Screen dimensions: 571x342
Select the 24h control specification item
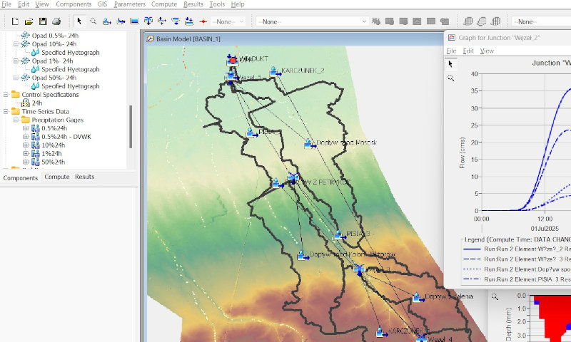click(37, 103)
